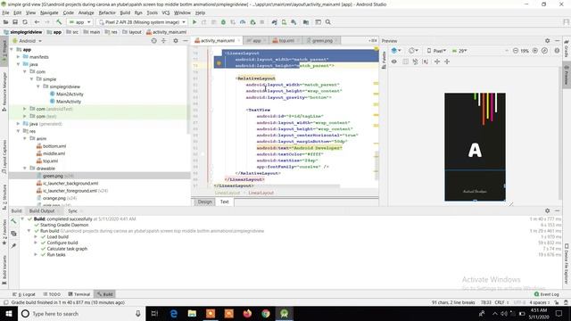Click the yellow intention bulb in the editor
Screen dimensions: 571x321
pyautogui.click(x=219, y=63)
